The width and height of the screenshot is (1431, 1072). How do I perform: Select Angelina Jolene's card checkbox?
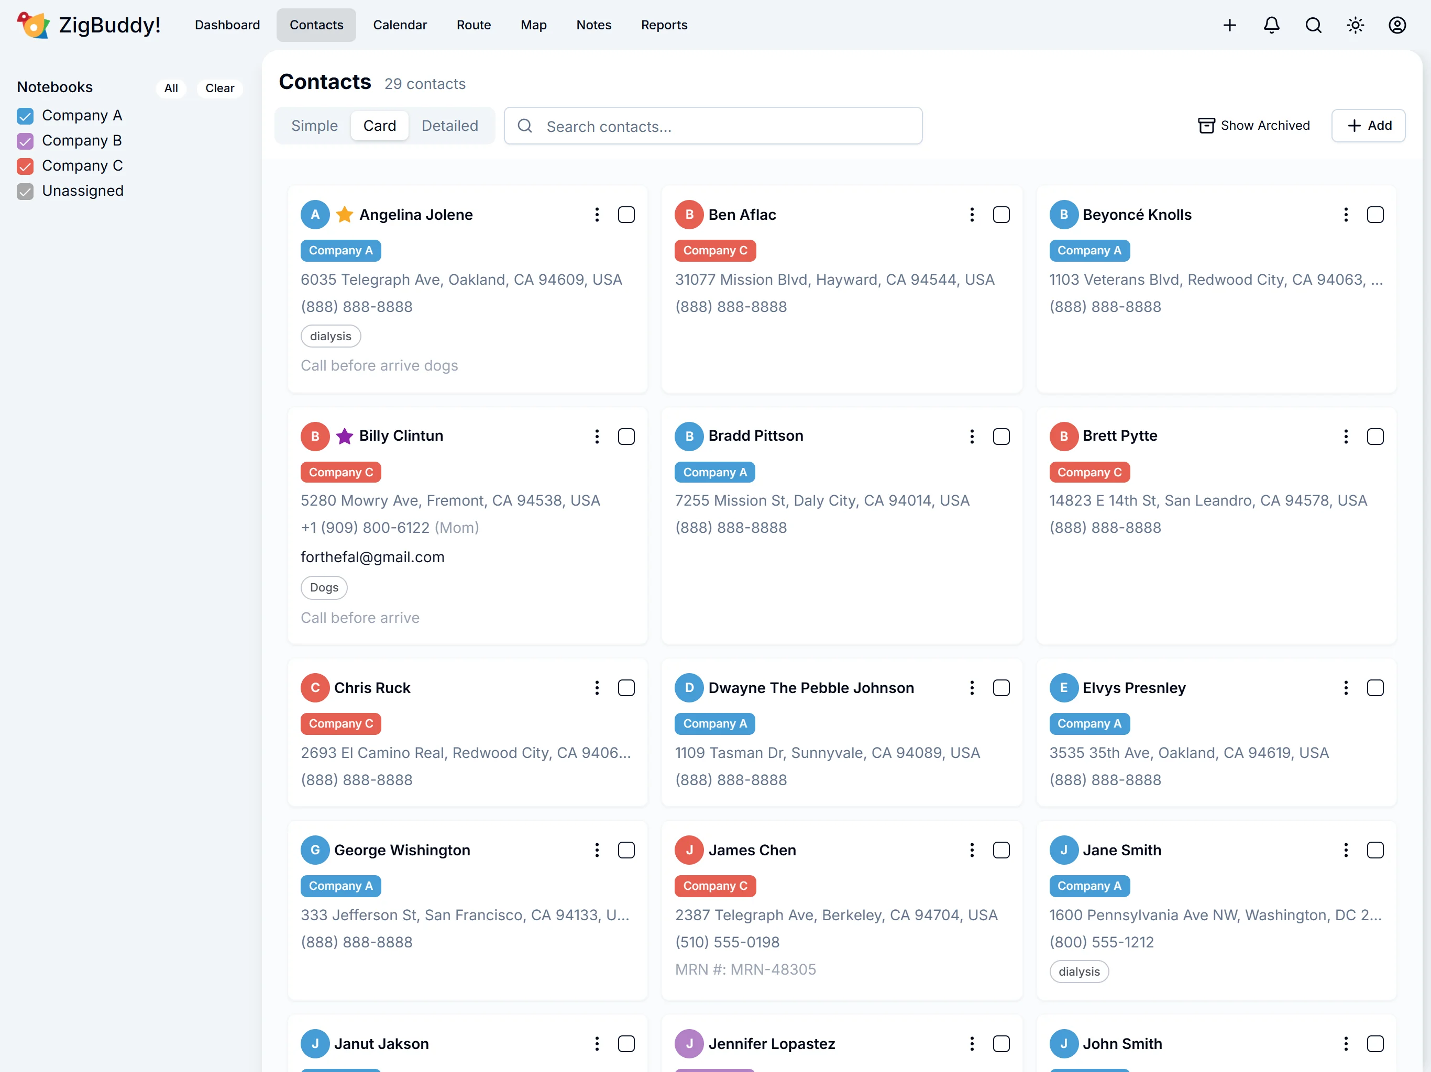click(626, 215)
